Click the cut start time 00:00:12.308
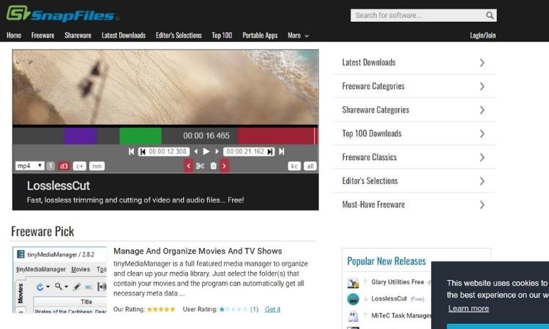Screen dimensions: 549x329 click(x=168, y=152)
